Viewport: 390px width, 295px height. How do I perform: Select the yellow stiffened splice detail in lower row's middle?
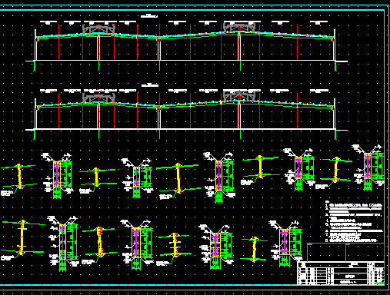(175, 246)
